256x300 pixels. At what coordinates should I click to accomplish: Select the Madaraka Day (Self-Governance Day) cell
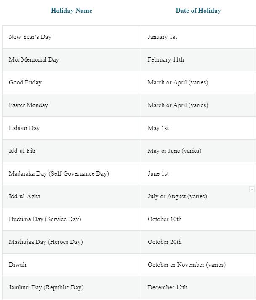click(59, 173)
